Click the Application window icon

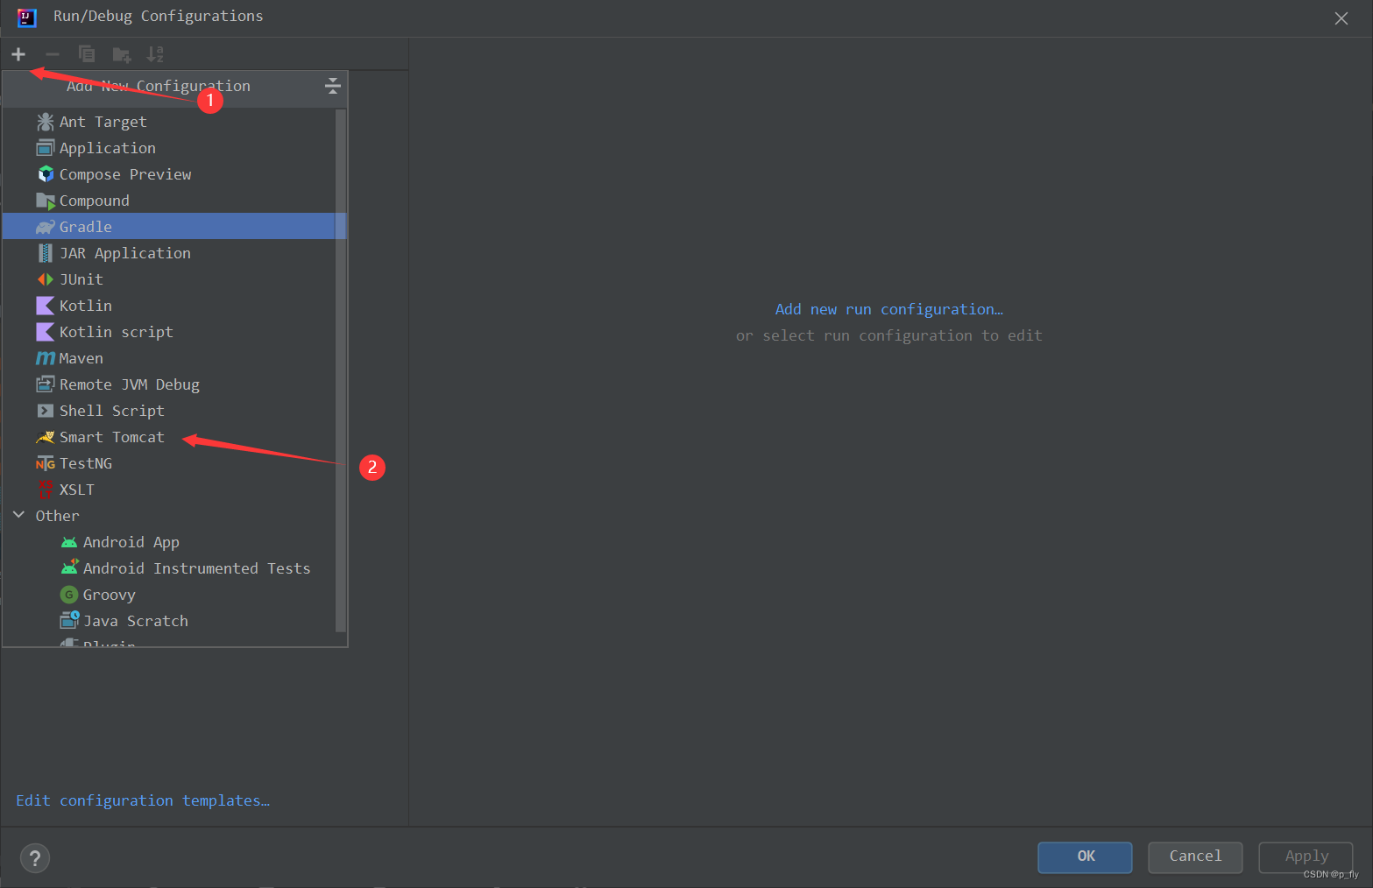[46, 148]
